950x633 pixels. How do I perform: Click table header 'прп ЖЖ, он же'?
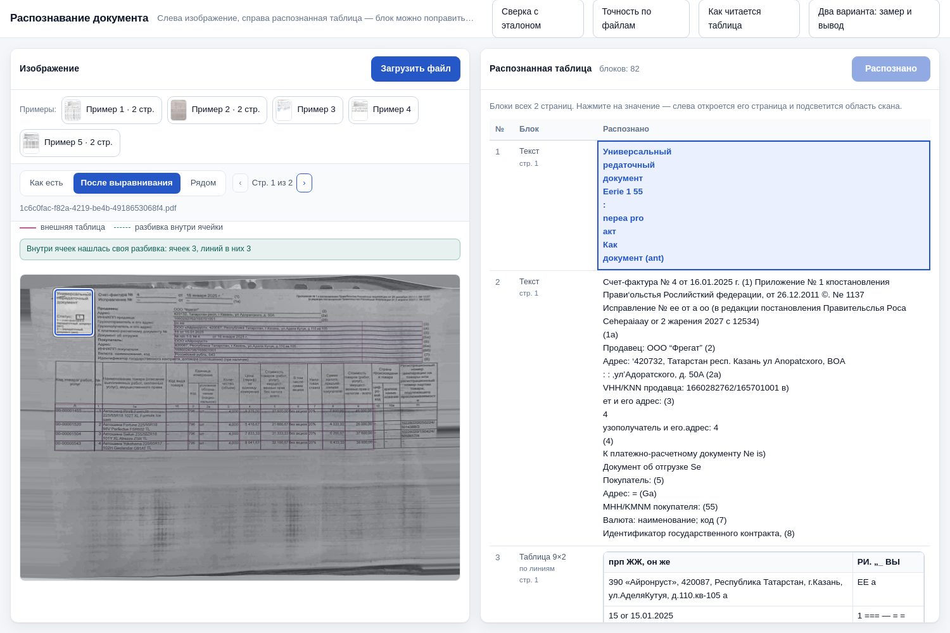(728, 562)
